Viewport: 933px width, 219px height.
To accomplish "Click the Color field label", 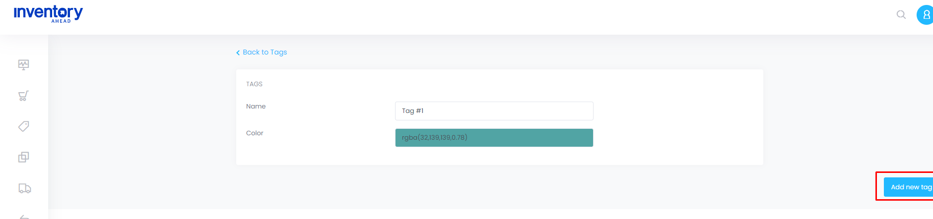I will 255,133.
